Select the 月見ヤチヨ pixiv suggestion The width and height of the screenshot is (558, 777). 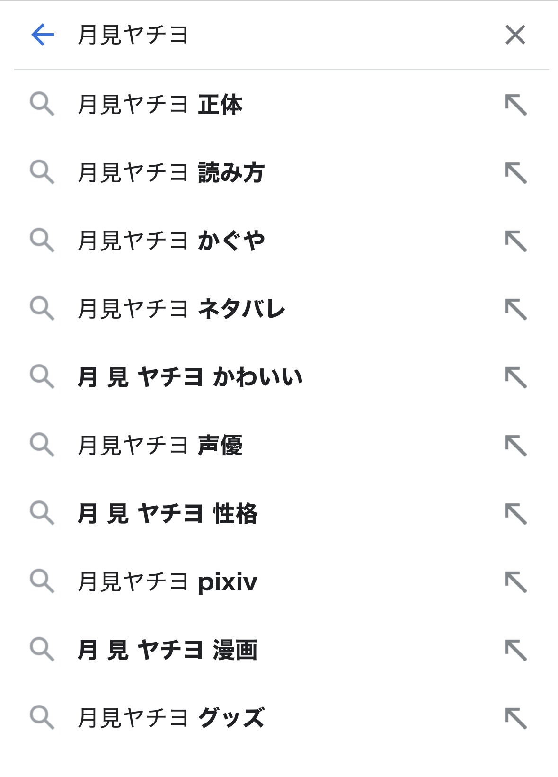pos(168,582)
